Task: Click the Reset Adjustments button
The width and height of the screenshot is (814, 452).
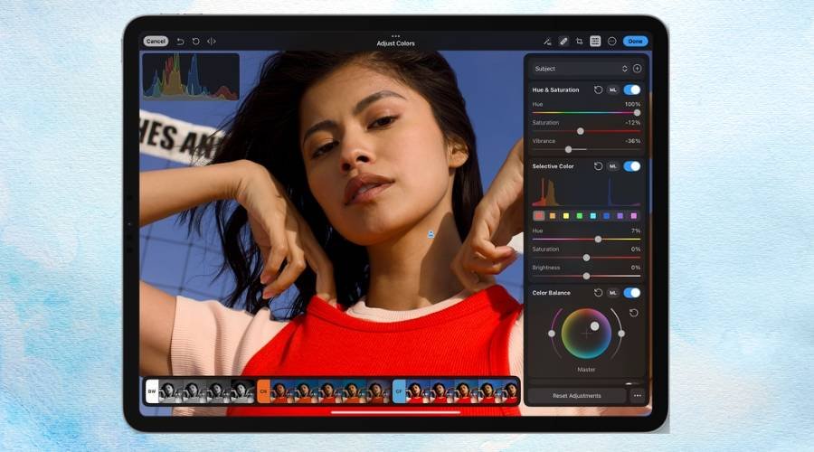Action: 576,396
